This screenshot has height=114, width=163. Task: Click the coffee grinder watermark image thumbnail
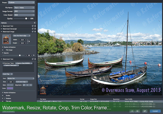point(7,39)
